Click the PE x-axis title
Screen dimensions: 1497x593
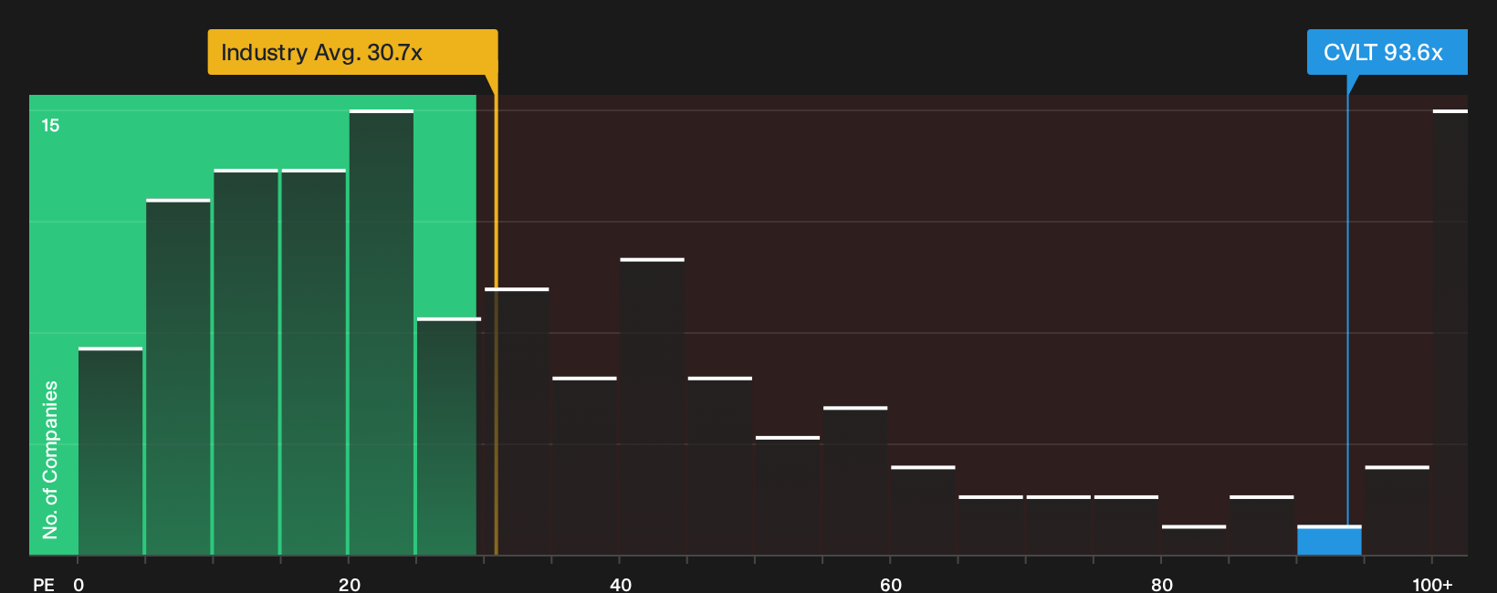(x=44, y=585)
